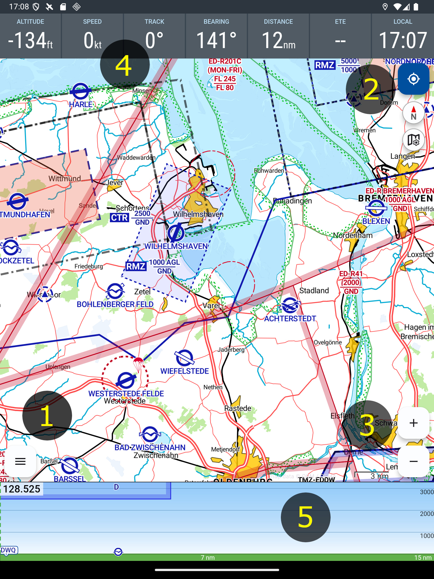This screenshot has height=579, width=434.
Task: Tap the north-up compass button
Action: pyautogui.click(x=413, y=113)
